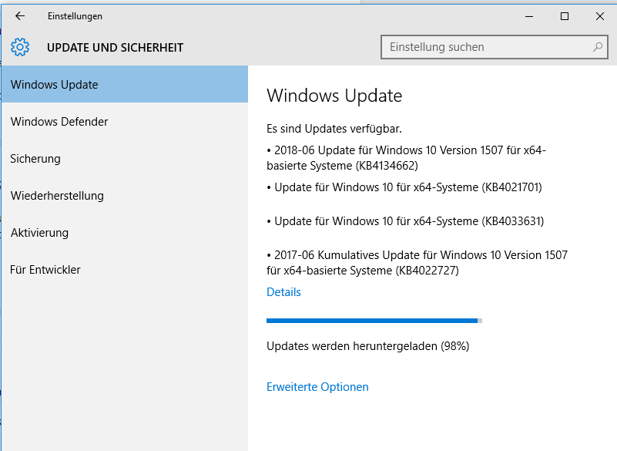Click the settings gear icon

click(x=20, y=47)
